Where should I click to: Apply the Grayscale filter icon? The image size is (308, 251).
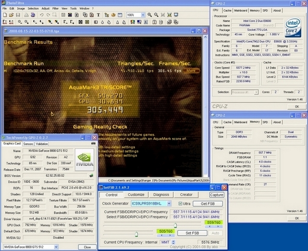point(80,22)
